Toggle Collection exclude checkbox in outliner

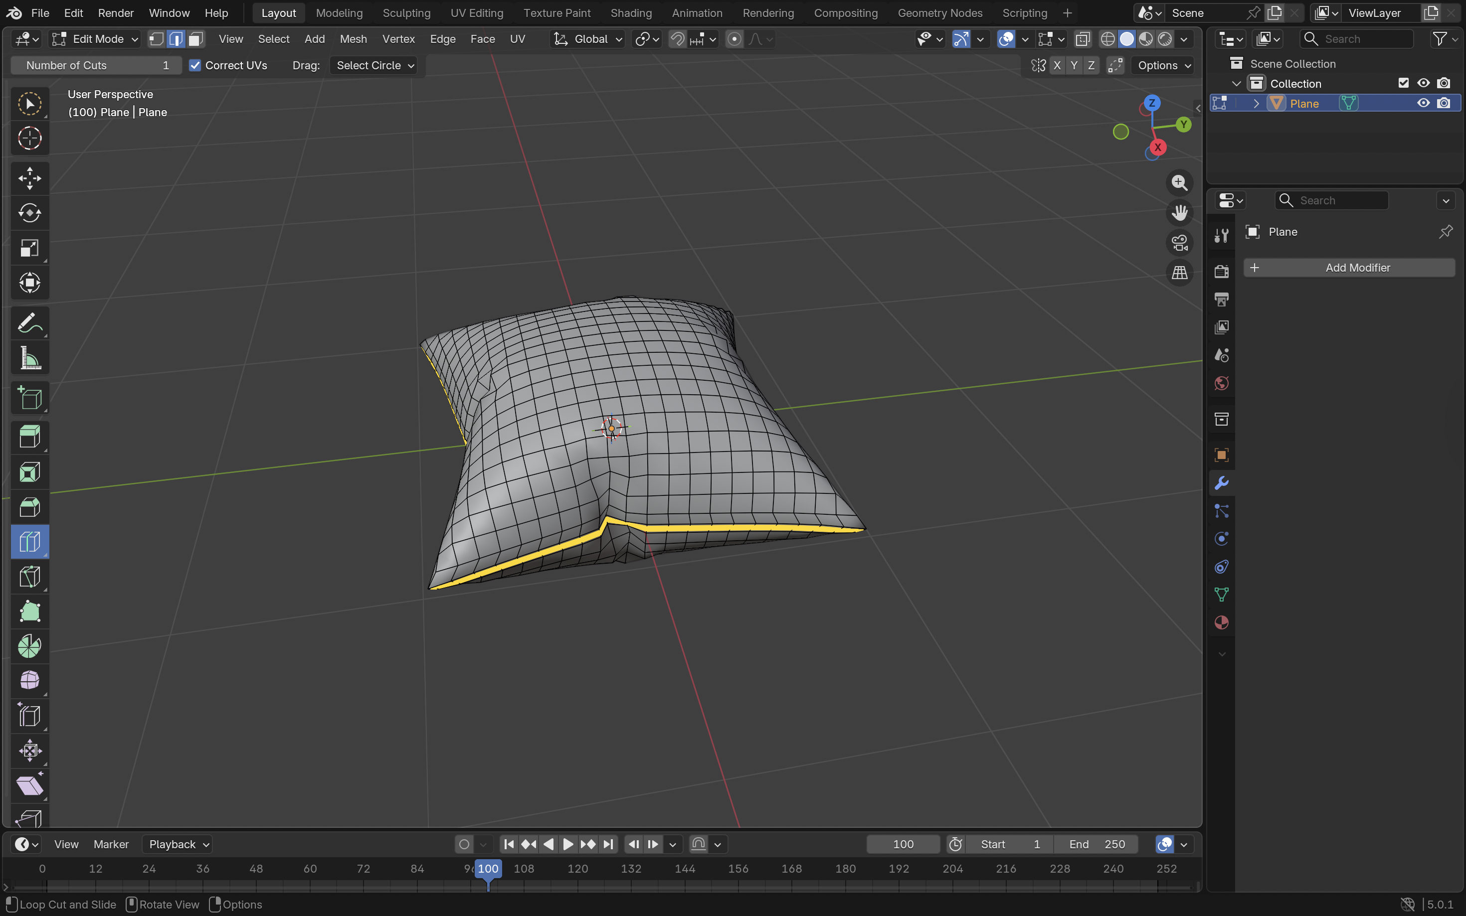coord(1403,83)
